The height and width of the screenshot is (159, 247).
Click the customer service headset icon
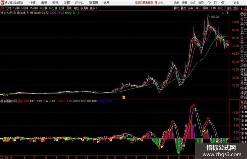pos(209,3)
